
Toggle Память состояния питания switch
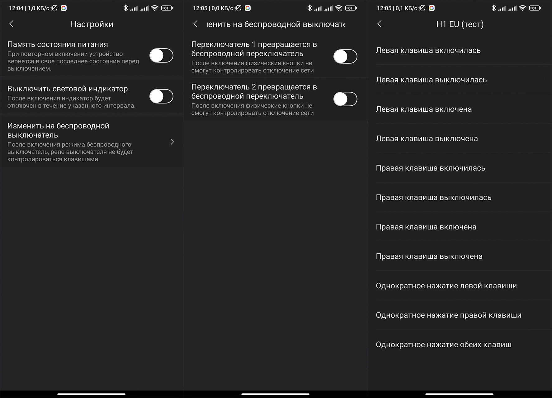(x=161, y=56)
